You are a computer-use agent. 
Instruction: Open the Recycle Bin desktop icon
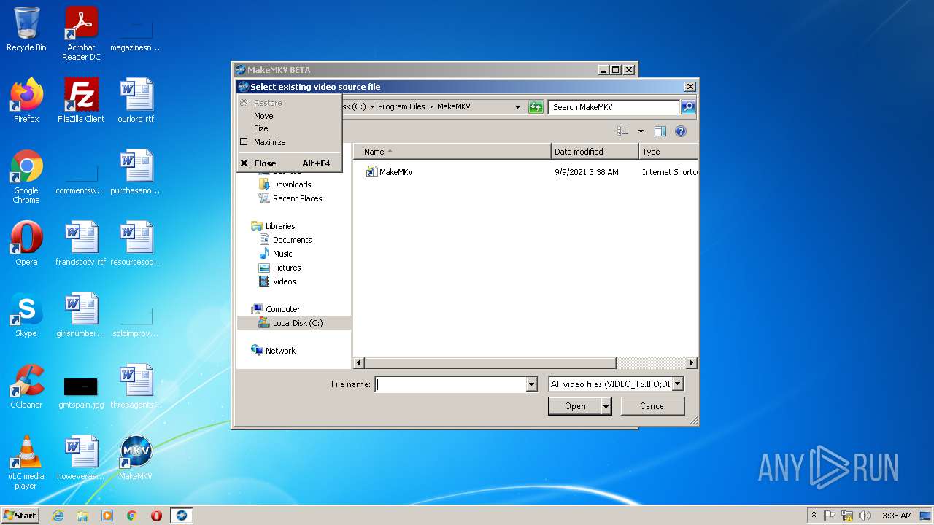click(x=26, y=29)
